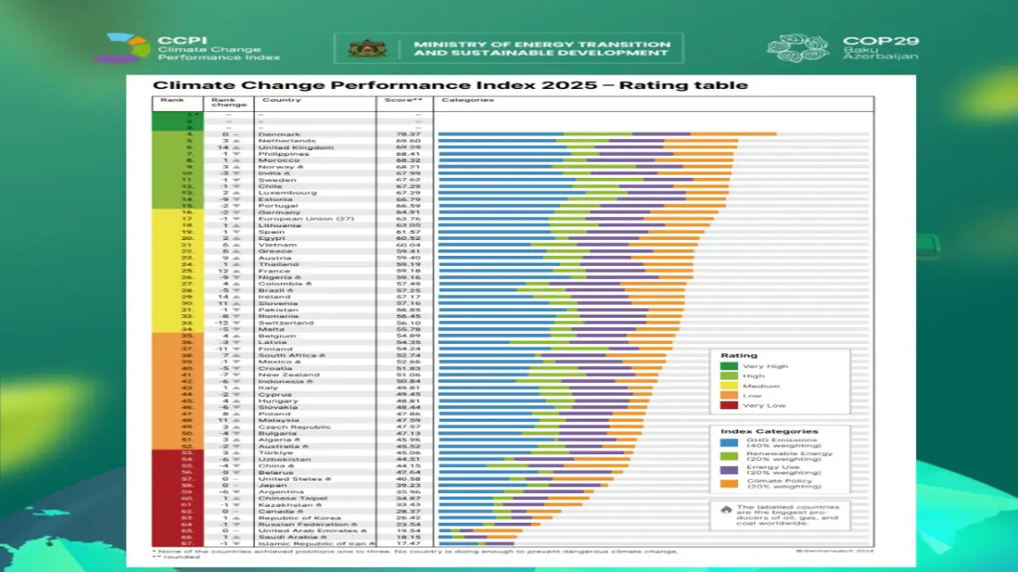
Task: Click the footnote about positions one to three
Action: tap(415, 551)
